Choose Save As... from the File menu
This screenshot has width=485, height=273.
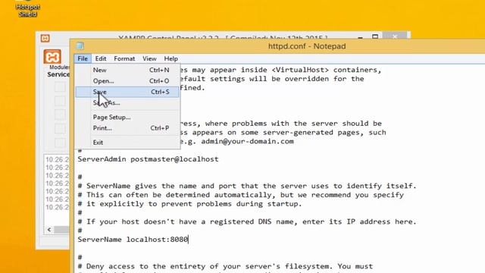click(x=127, y=103)
